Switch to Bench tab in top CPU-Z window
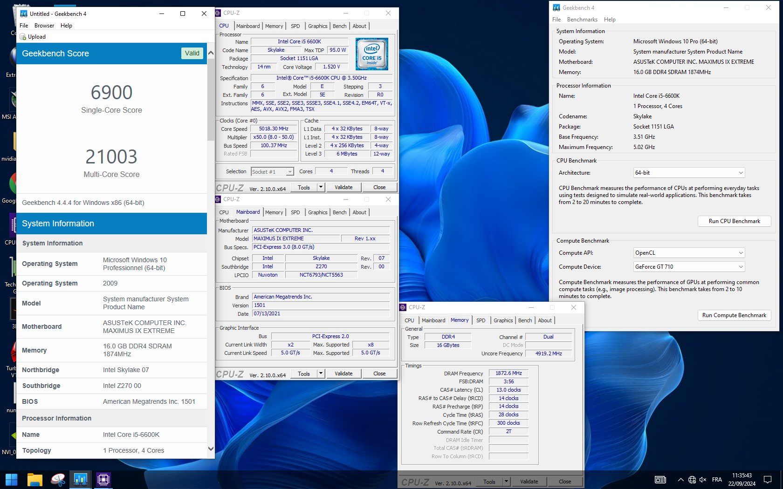 [x=339, y=26]
